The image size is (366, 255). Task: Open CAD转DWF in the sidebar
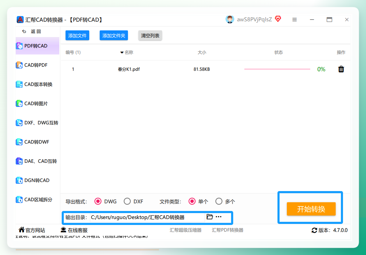coord(37,142)
